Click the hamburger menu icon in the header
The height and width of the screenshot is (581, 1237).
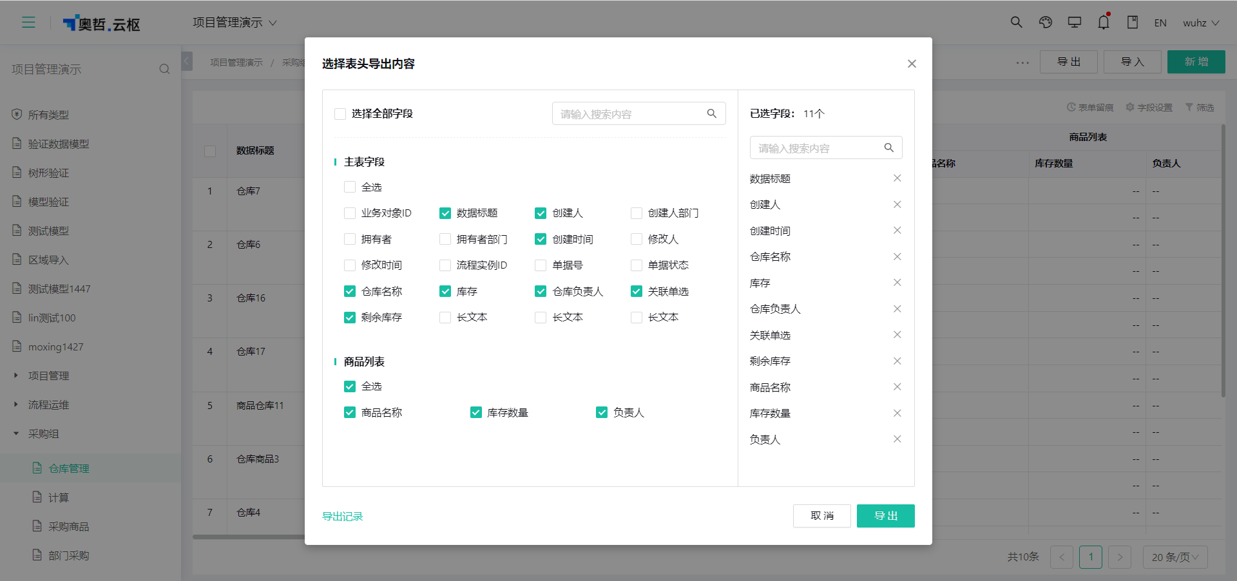[x=28, y=23]
